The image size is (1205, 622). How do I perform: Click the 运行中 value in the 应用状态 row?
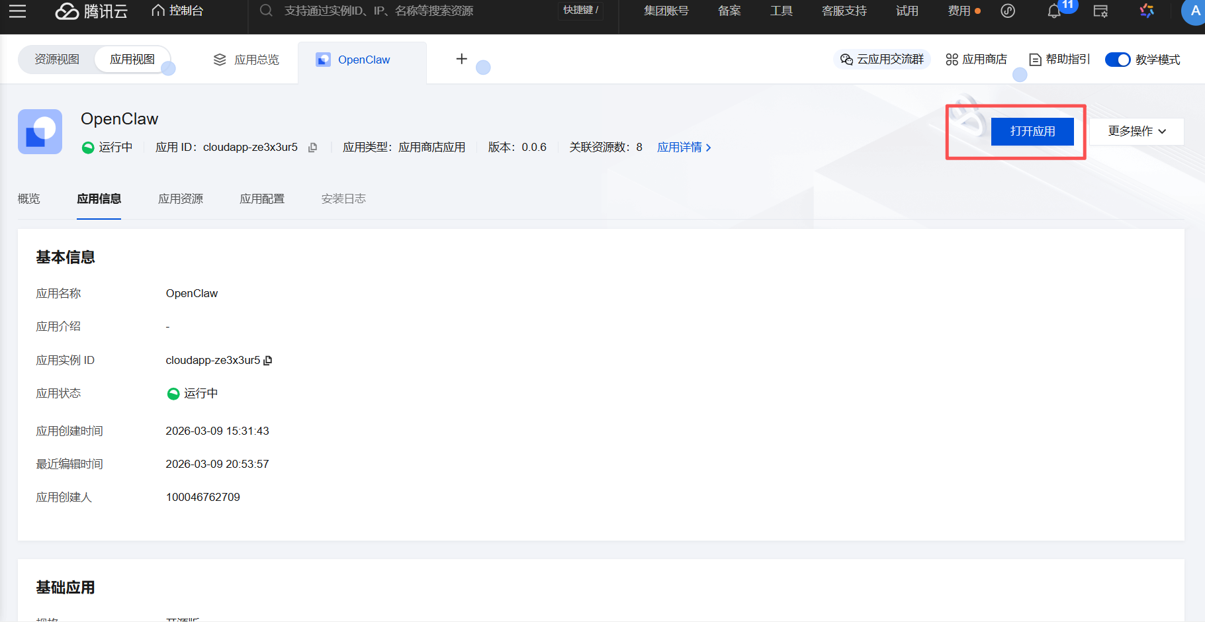click(193, 394)
